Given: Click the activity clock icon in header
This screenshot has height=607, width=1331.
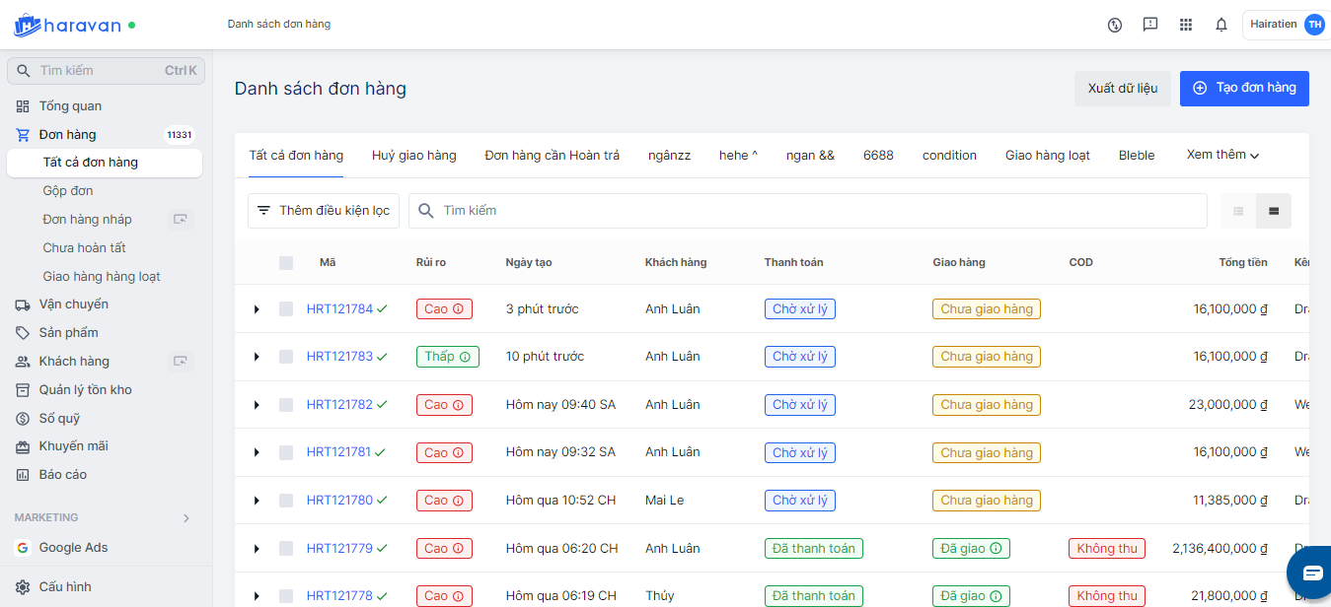Looking at the screenshot, I should 1115,25.
